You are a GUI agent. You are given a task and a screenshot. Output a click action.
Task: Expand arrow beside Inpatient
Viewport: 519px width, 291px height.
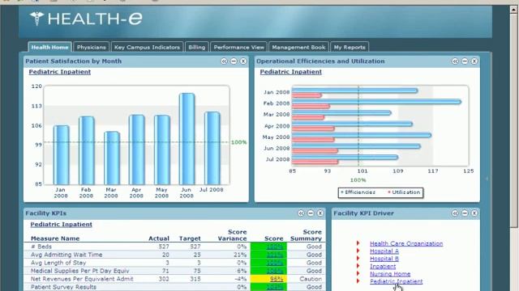pos(358,266)
